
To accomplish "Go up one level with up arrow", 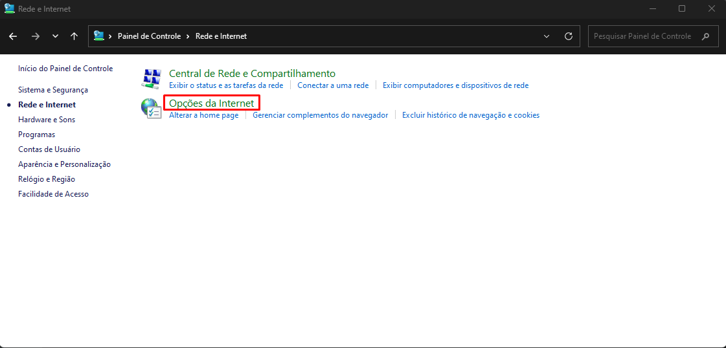I will pos(74,36).
